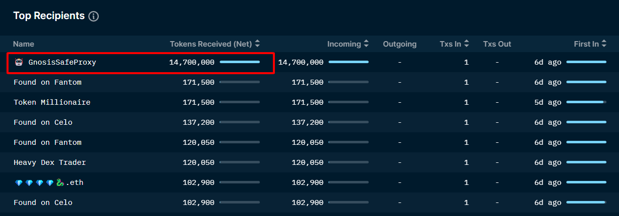Open Found on Celo with 137,200 tokens
The height and width of the screenshot is (216, 619).
coord(43,122)
